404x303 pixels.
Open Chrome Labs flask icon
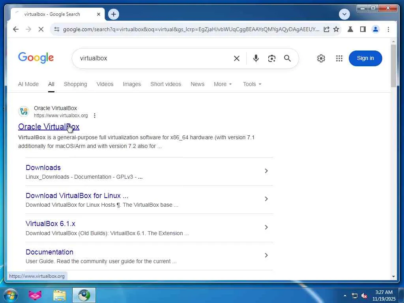point(350,29)
